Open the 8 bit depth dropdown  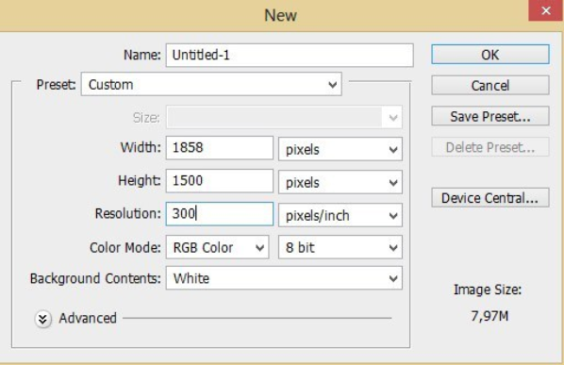pyautogui.click(x=340, y=247)
